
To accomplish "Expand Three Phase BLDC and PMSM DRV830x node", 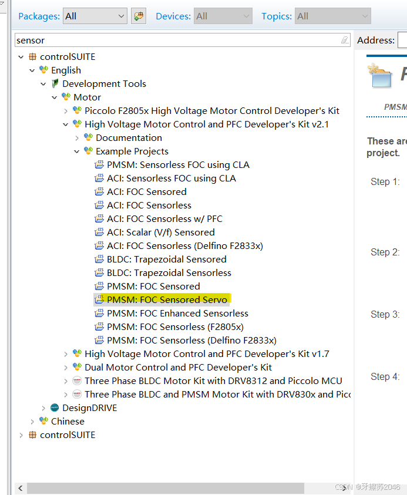I will coord(66,395).
